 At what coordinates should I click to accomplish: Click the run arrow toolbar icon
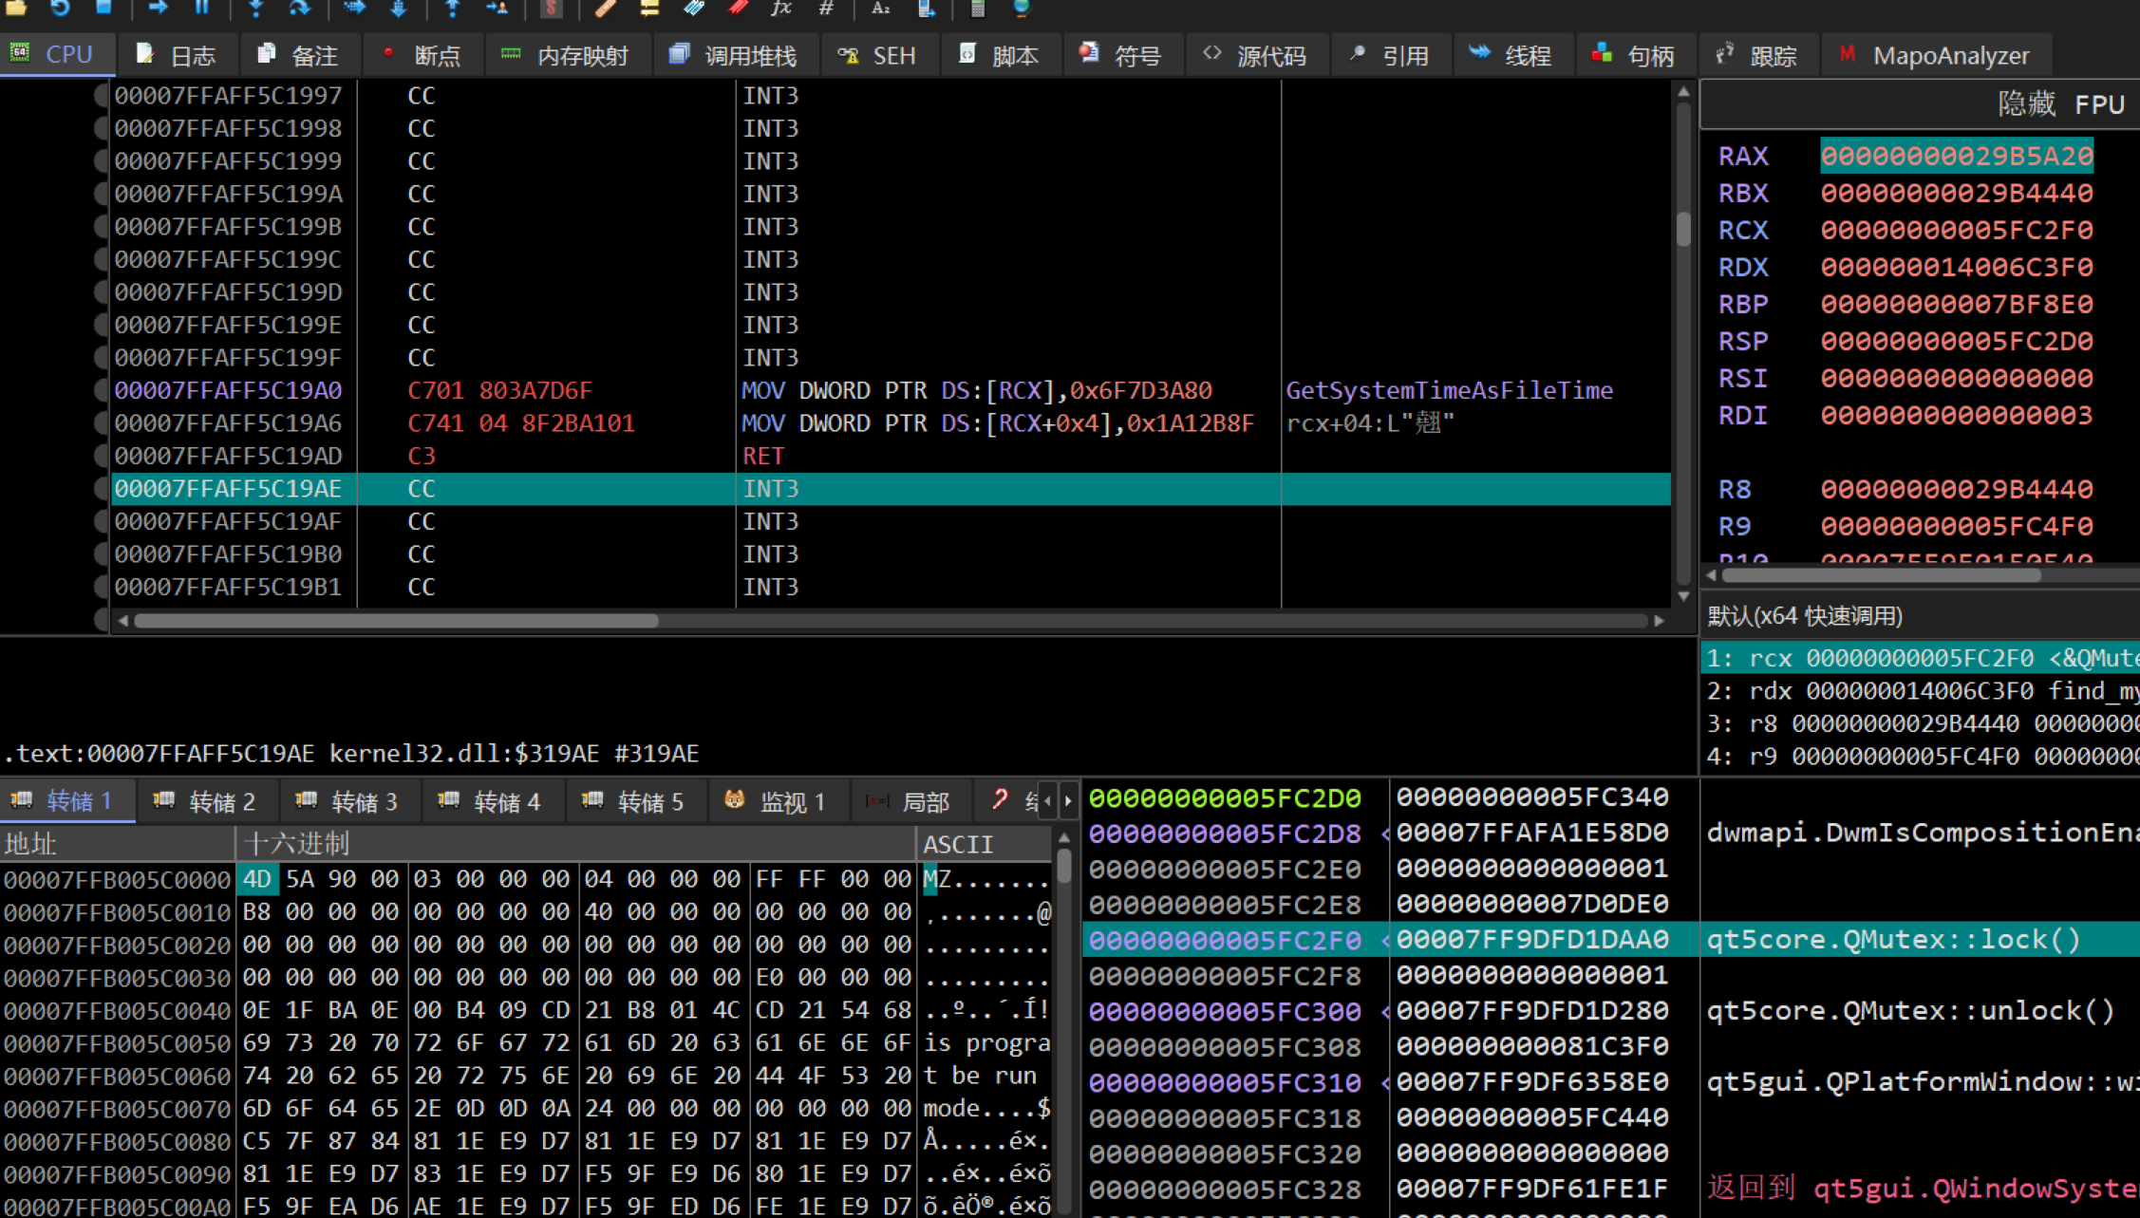[x=158, y=8]
